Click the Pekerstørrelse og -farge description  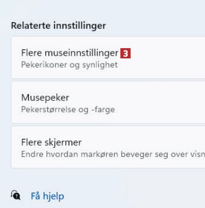[x=68, y=110]
